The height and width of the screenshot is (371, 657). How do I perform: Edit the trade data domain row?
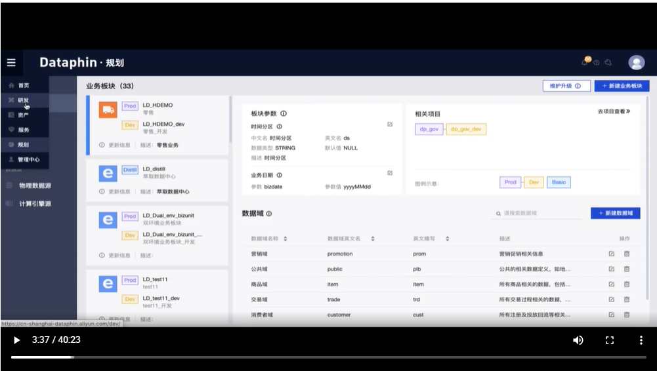coord(611,300)
